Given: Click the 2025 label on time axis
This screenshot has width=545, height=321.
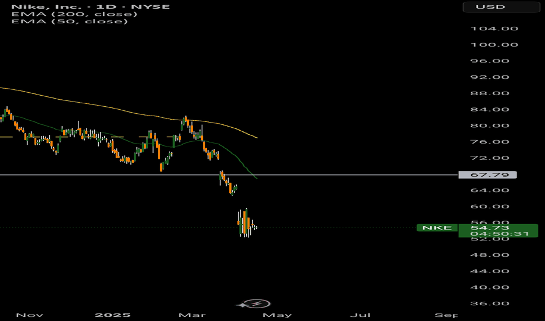Looking at the screenshot, I should (x=113, y=315).
